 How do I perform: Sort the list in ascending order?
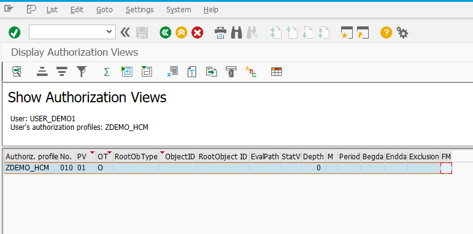[42, 72]
